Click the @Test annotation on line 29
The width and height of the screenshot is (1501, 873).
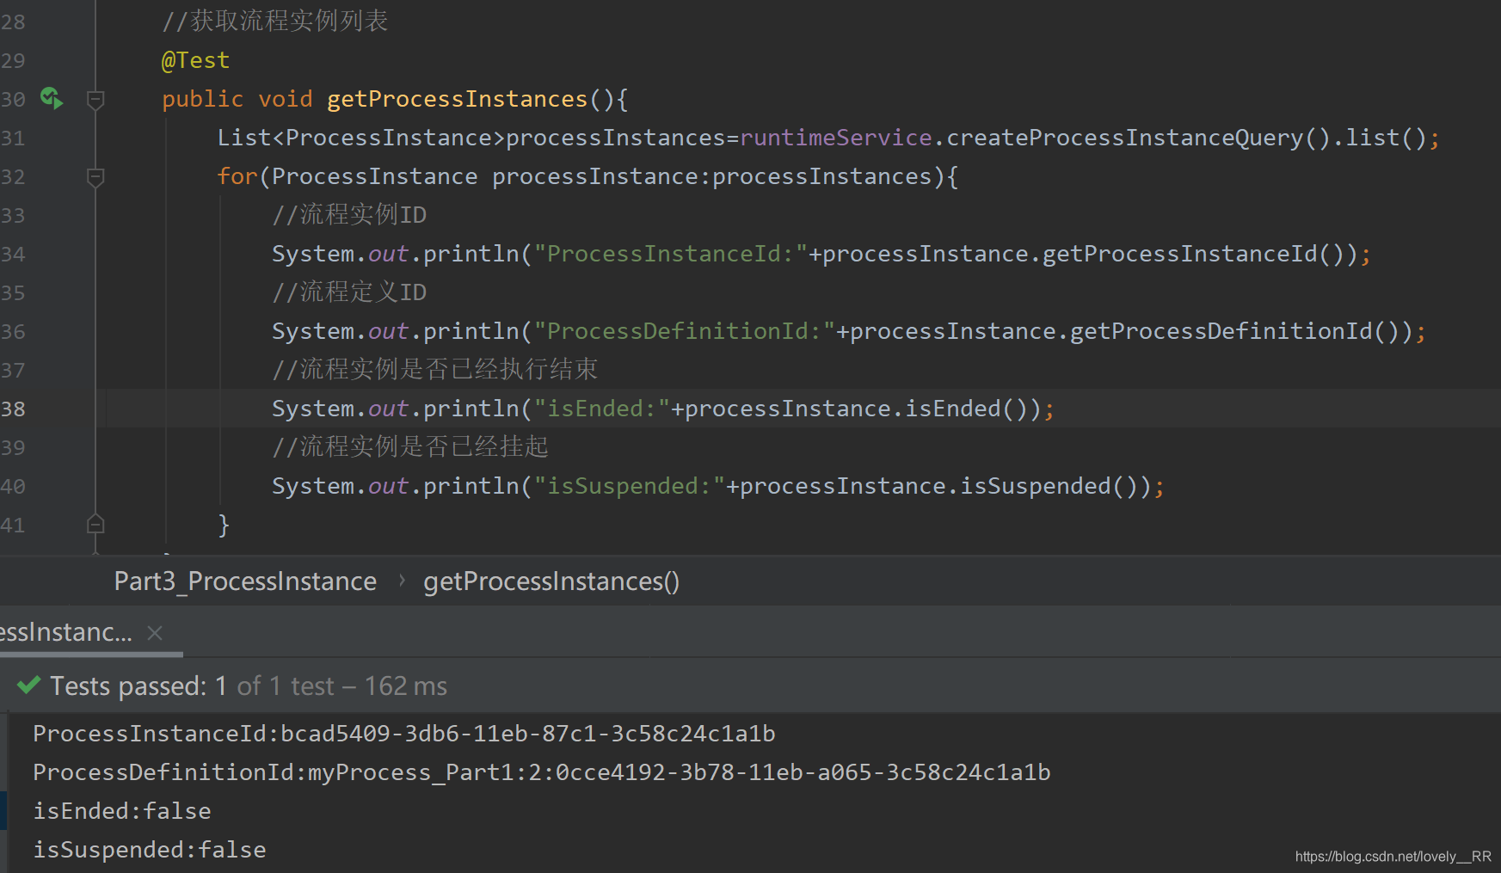196,60
